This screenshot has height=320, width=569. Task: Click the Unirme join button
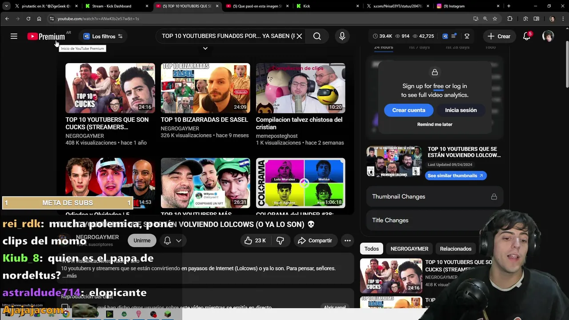pos(142,240)
